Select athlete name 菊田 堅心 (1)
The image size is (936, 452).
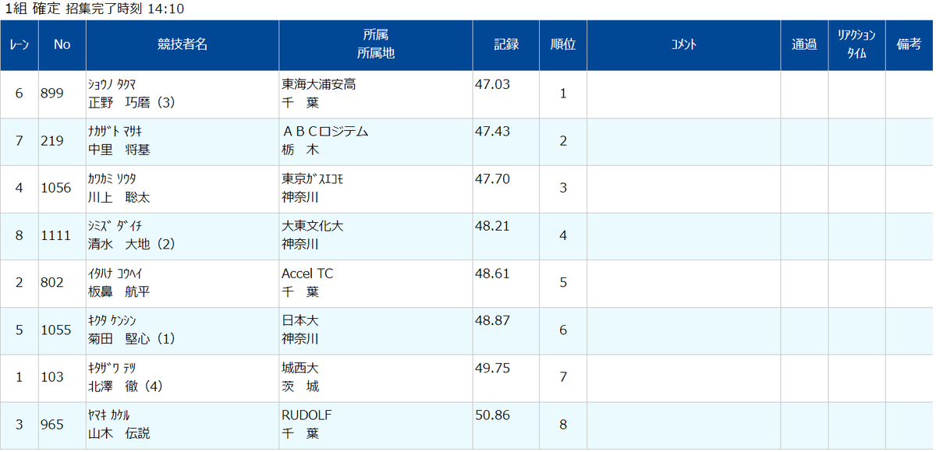pos(132,340)
